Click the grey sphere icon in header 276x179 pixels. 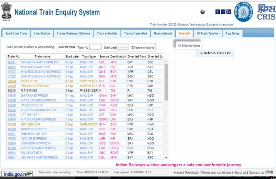(203, 12)
